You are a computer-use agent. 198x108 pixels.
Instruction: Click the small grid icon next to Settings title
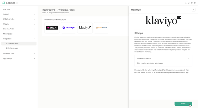click(x=17, y=3)
